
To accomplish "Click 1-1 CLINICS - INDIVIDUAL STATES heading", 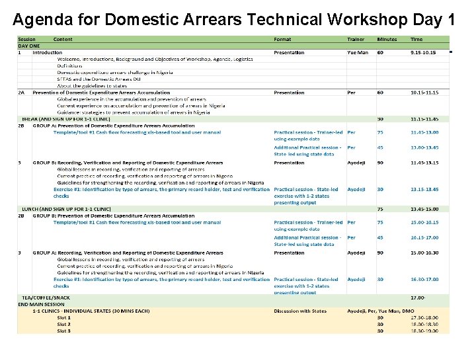I will coord(91,311).
